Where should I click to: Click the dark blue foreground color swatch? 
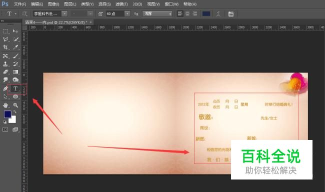(7, 114)
